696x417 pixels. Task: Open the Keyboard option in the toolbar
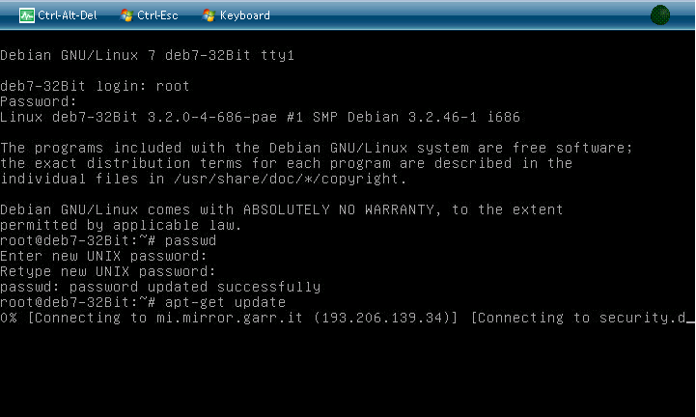pos(244,15)
